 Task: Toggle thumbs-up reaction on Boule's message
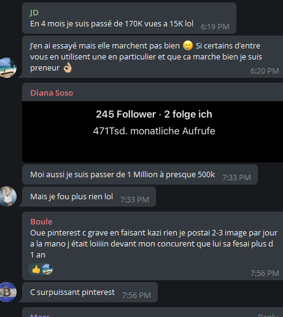36,269
